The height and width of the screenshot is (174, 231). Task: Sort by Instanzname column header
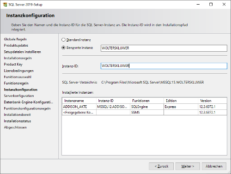(79, 101)
